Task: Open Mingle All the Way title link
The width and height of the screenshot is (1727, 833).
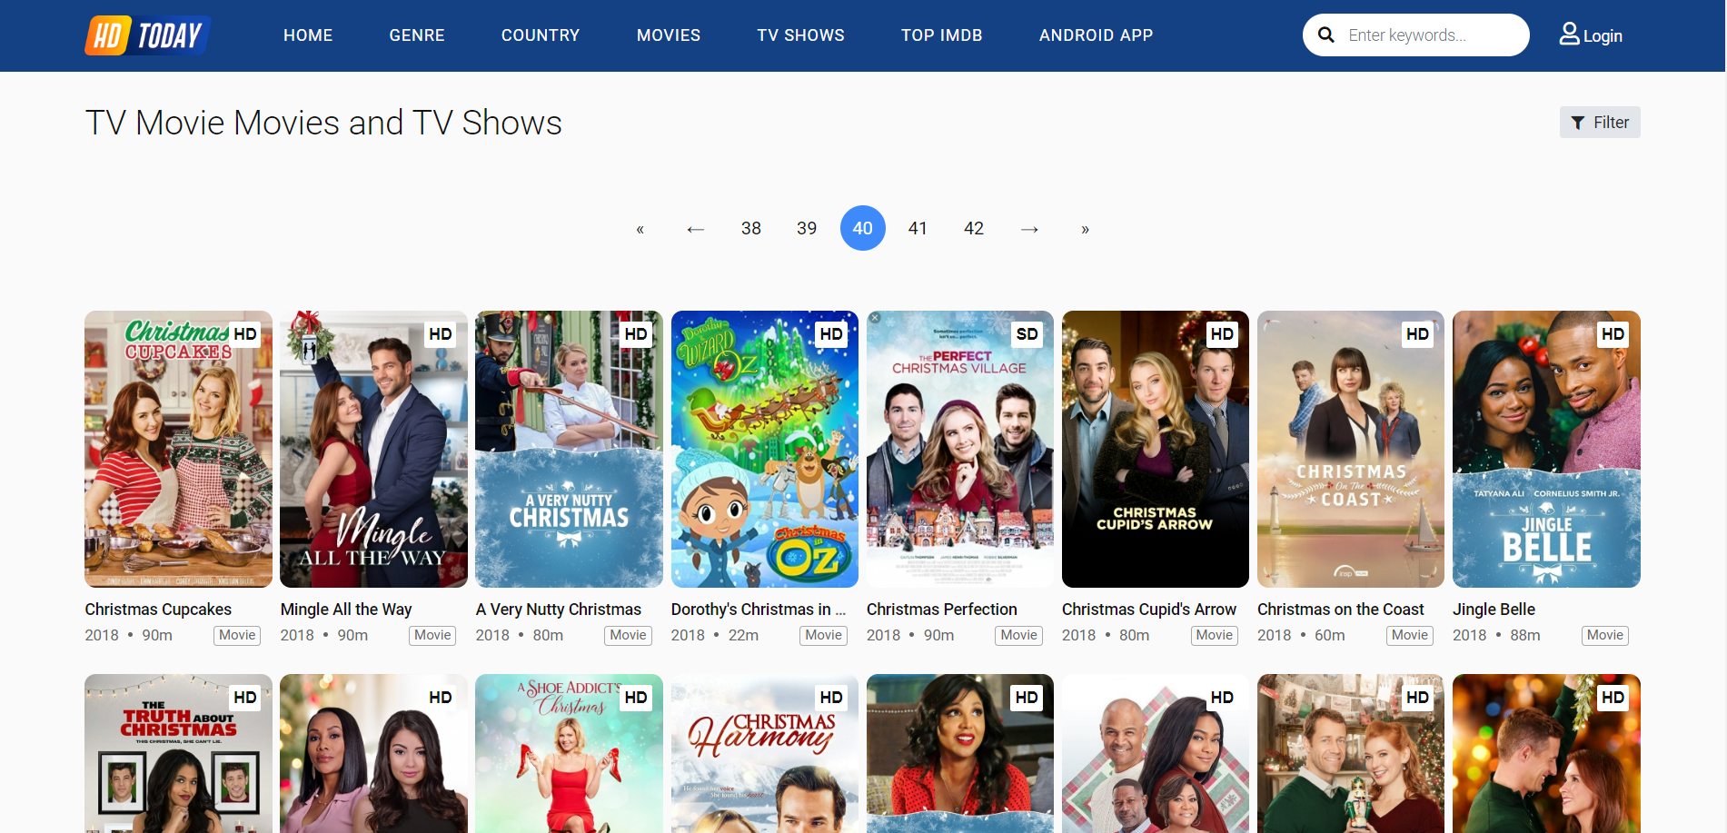Action: pos(346,610)
